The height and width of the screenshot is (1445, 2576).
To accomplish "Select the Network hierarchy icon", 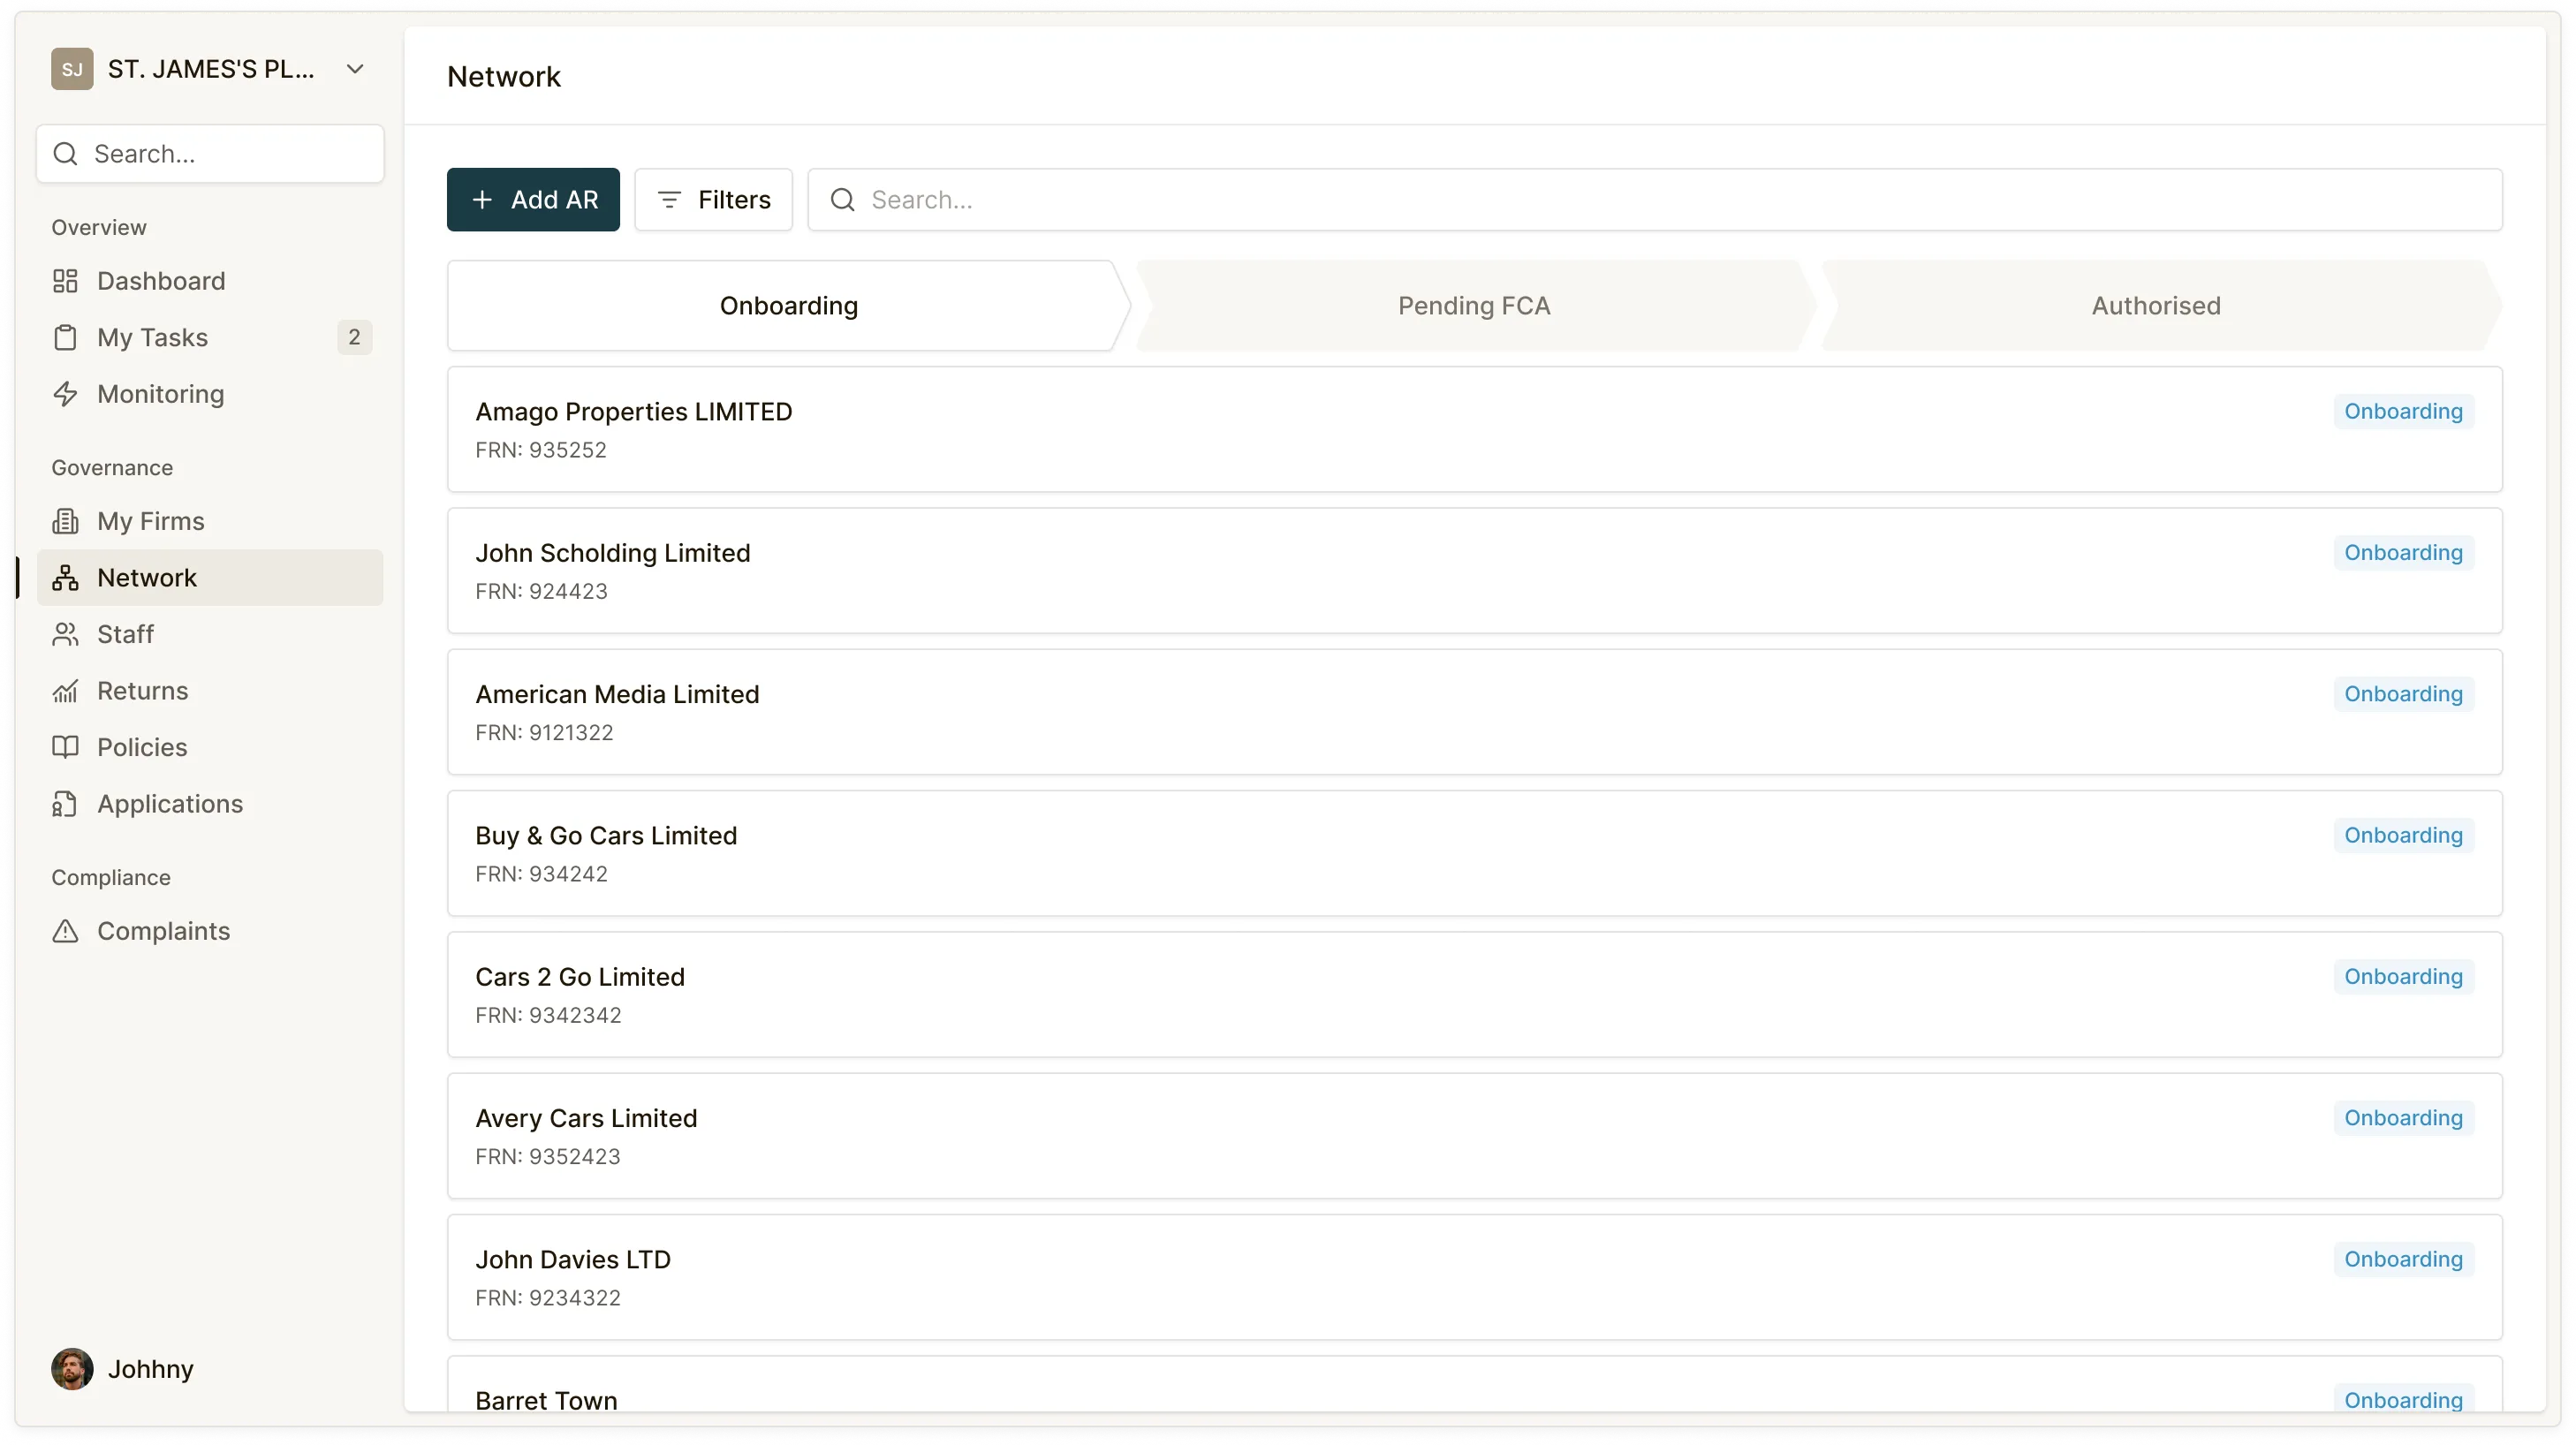I will click(x=66, y=577).
